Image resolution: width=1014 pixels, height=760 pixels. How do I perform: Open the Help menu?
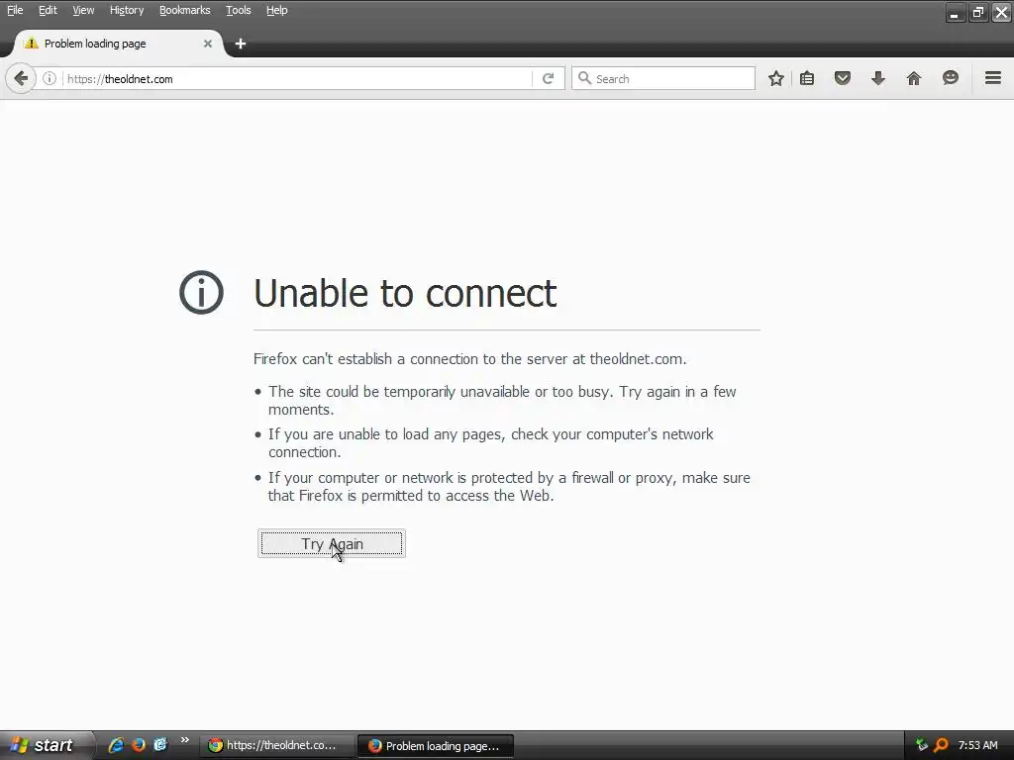pos(277,10)
